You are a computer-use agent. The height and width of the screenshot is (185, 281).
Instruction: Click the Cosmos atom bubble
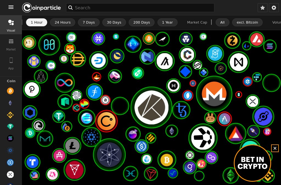(x=109, y=155)
